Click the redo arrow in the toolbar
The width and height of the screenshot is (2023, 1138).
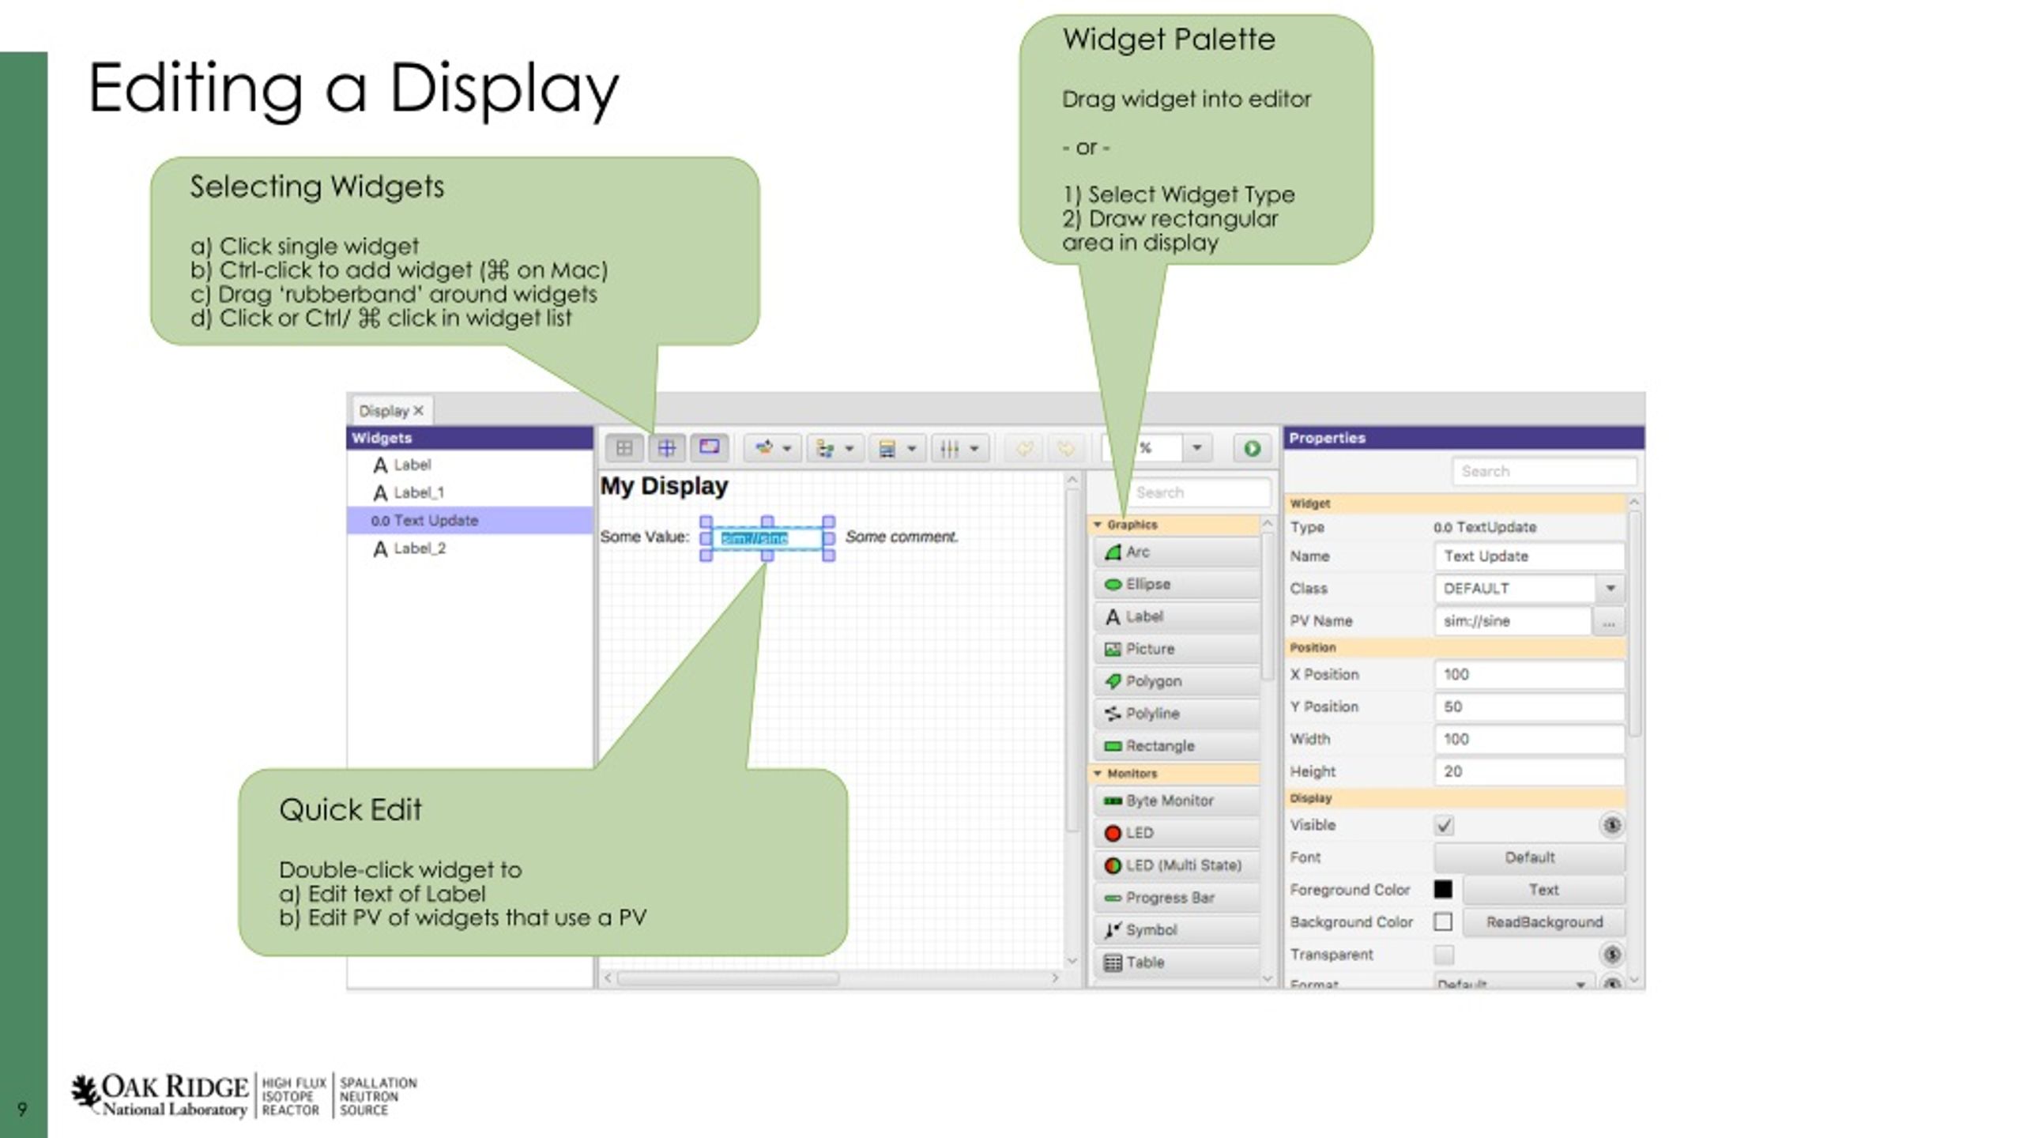pyautogui.click(x=1066, y=449)
